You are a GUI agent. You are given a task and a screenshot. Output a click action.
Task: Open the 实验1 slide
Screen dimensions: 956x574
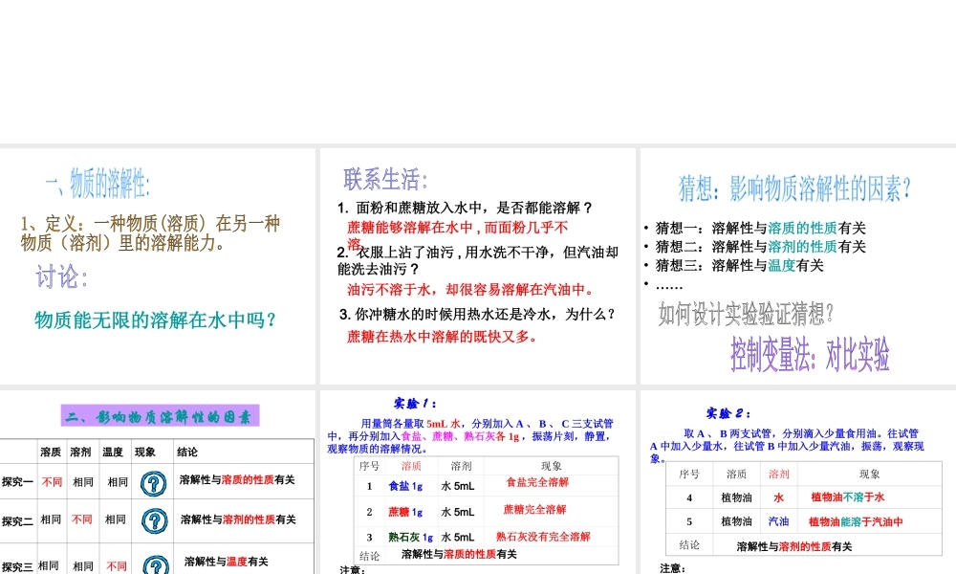tap(477, 482)
